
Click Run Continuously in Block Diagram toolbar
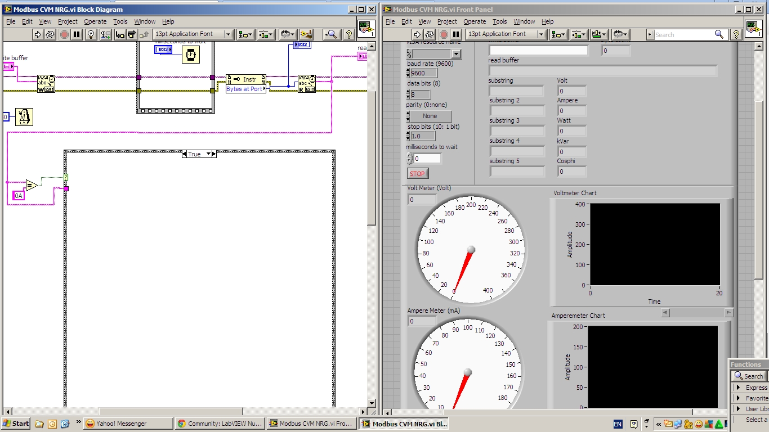[x=50, y=34]
